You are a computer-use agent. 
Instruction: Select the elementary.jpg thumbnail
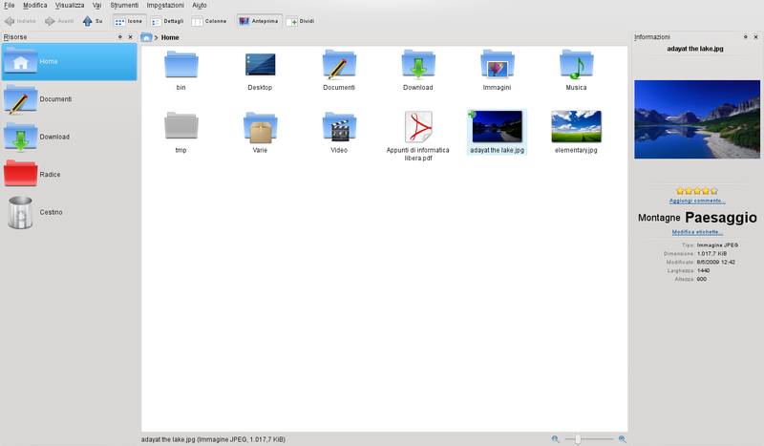(x=576, y=127)
